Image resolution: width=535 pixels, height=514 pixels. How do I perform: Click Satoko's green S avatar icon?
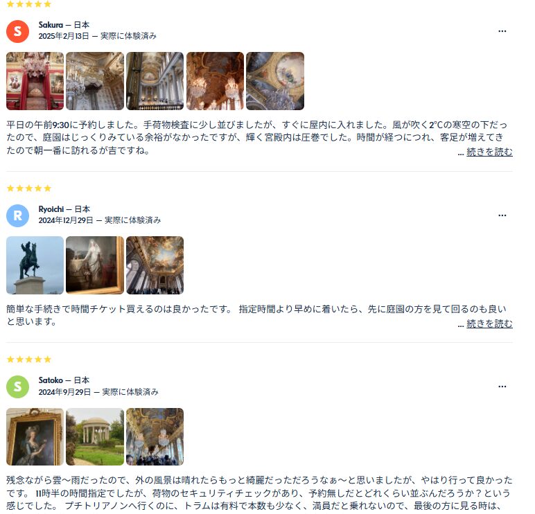coord(18,387)
